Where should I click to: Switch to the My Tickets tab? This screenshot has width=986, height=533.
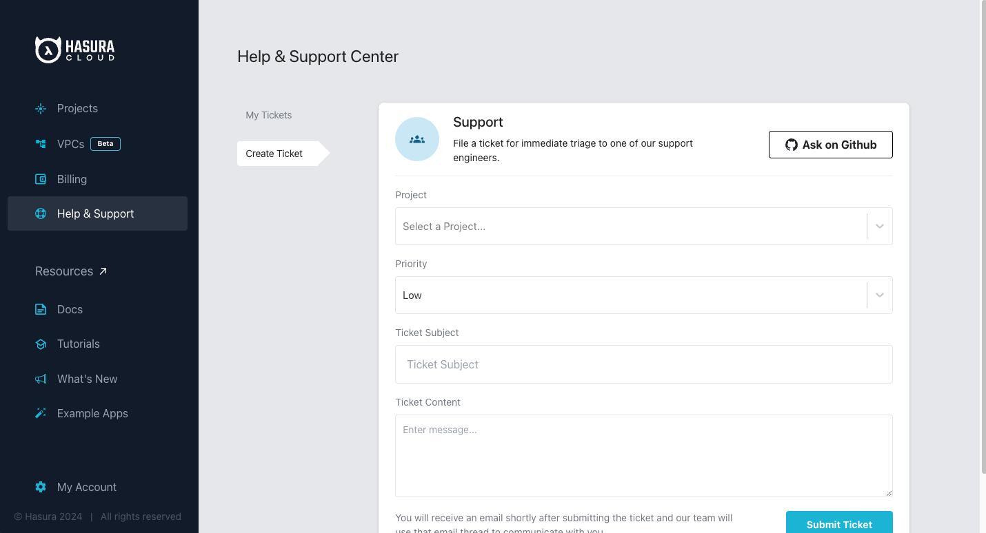[268, 115]
